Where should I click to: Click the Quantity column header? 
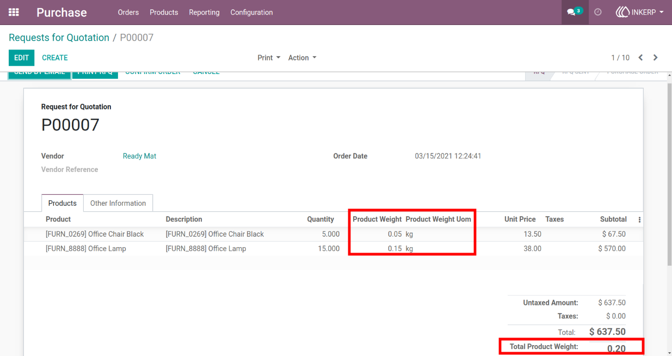click(x=320, y=219)
